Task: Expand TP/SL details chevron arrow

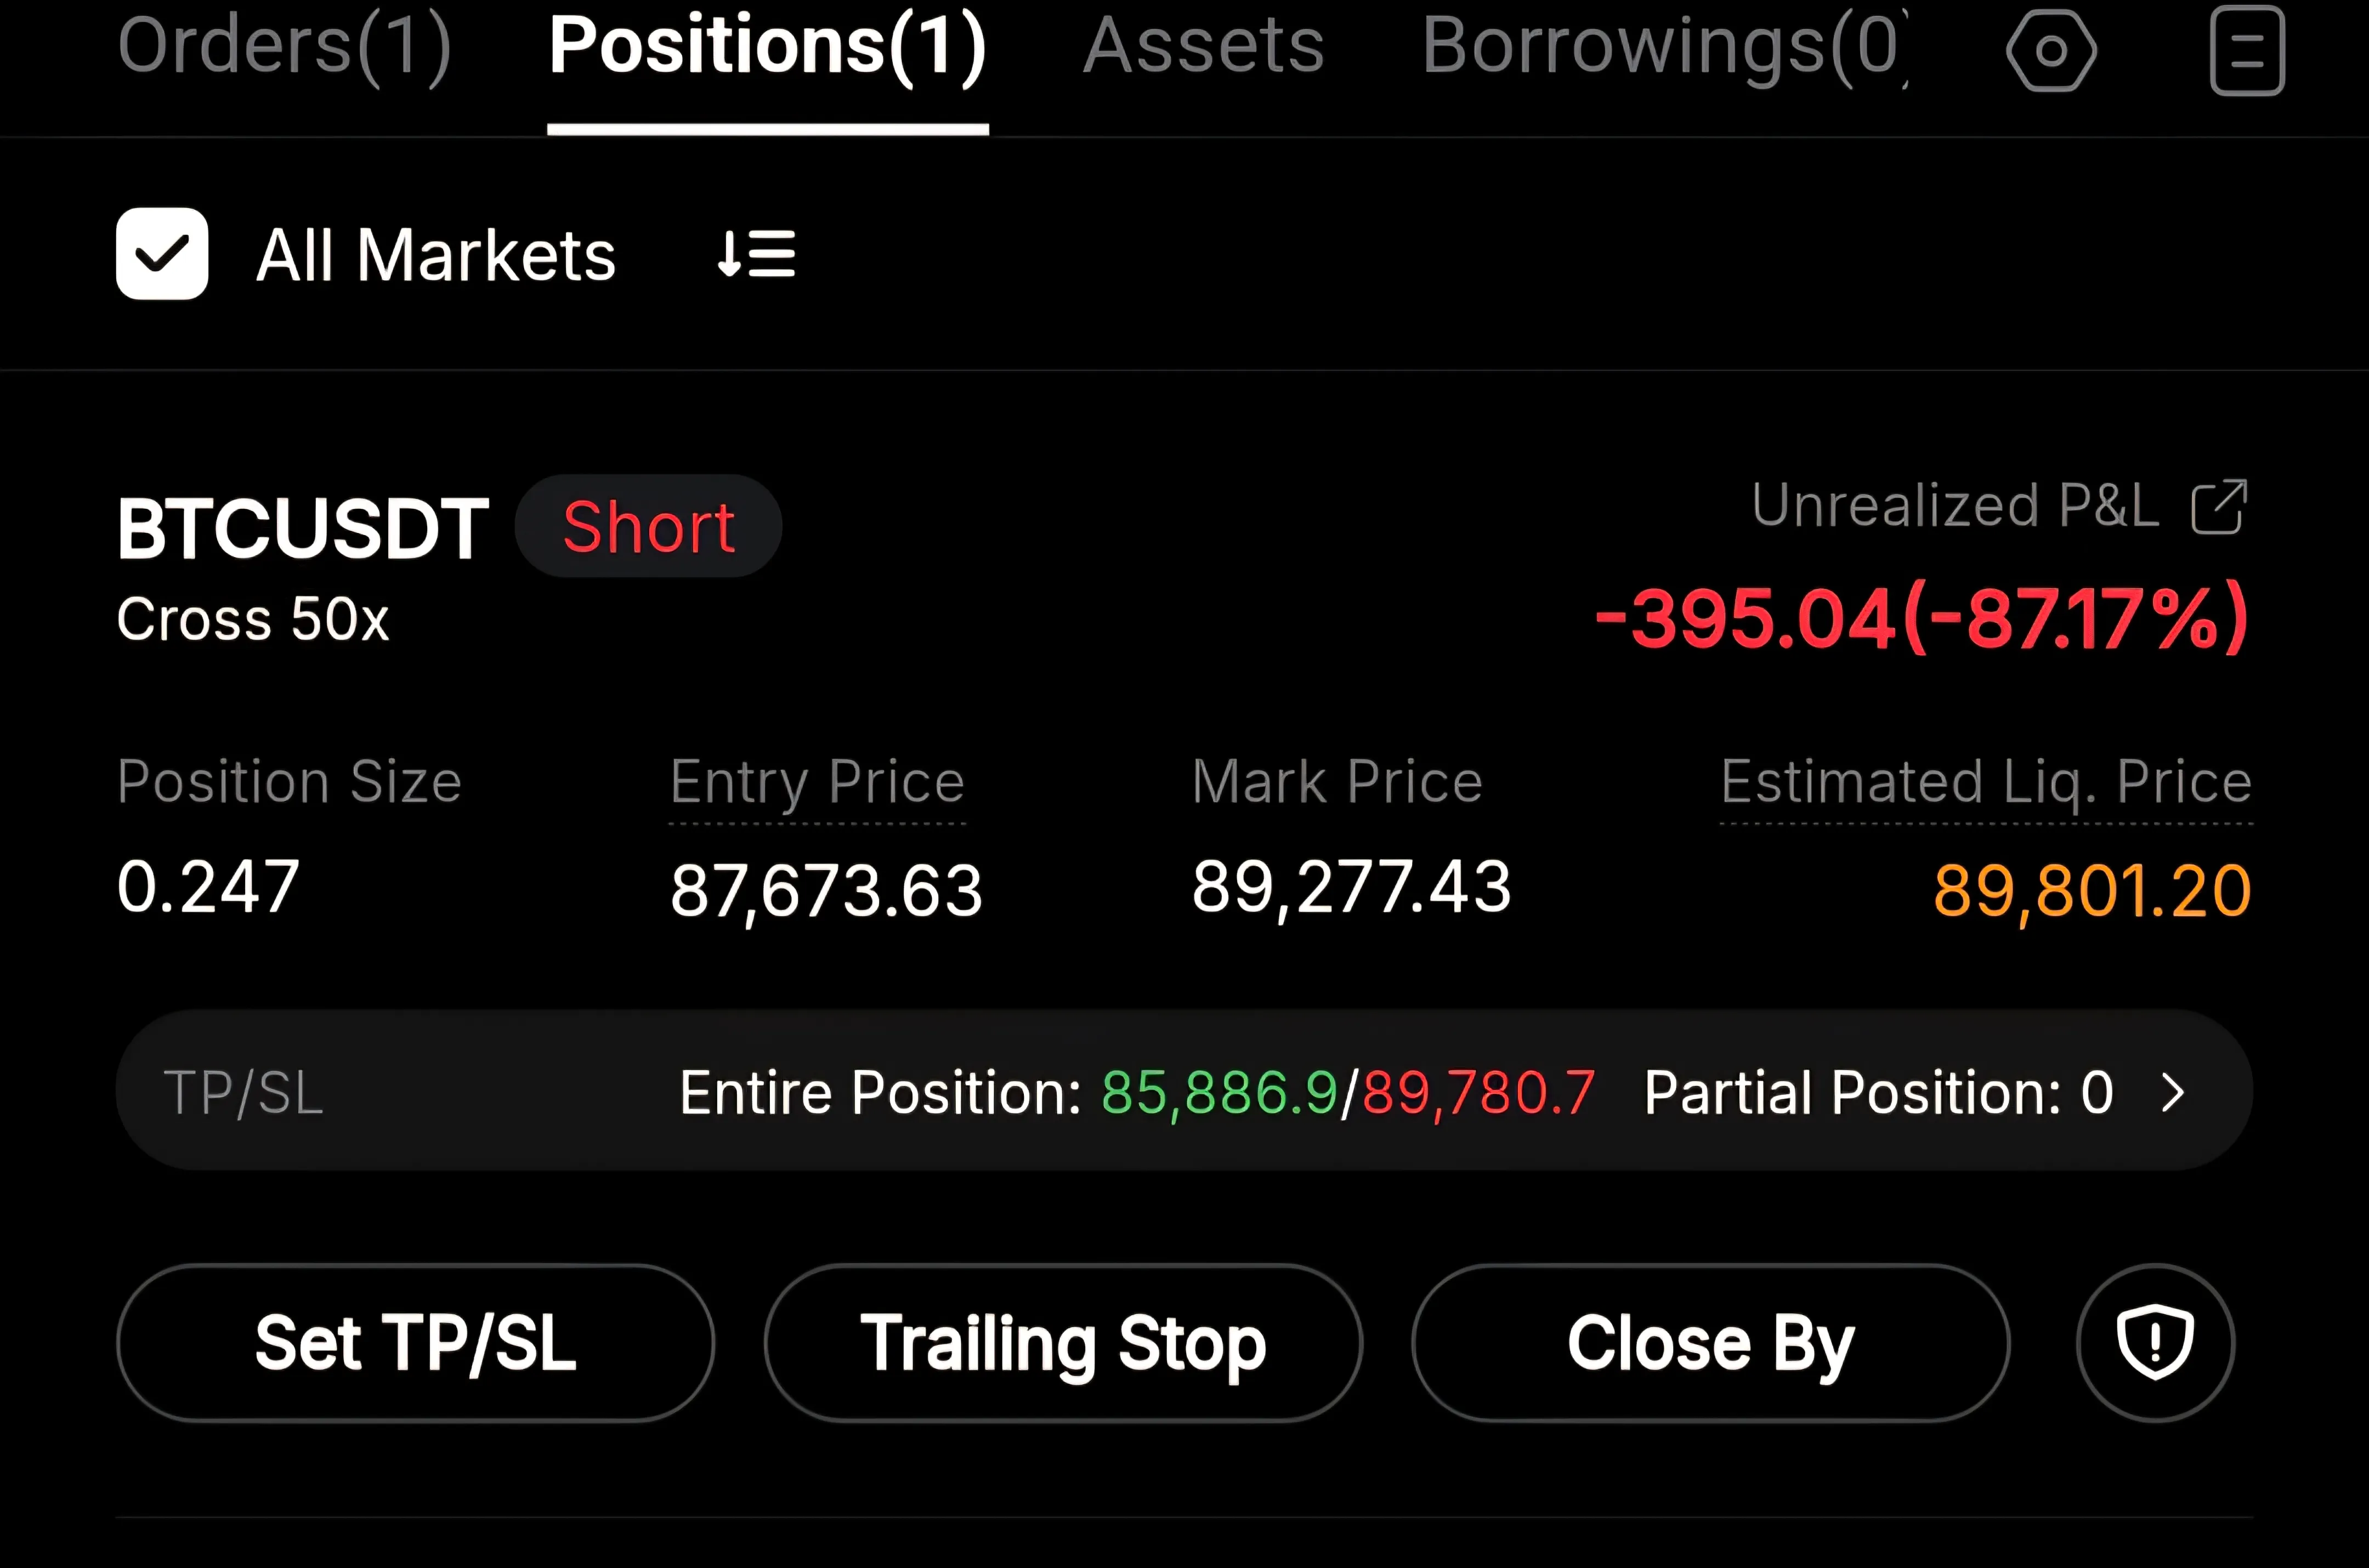Action: coord(2172,1092)
